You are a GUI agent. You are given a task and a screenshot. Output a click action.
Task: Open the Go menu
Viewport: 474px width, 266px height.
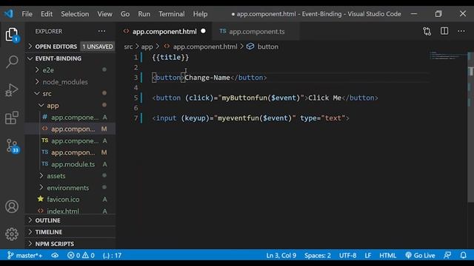pos(125,14)
